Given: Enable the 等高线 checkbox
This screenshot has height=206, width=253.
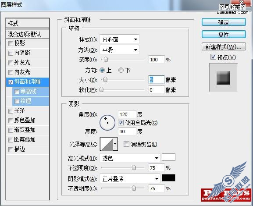Looking at the screenshot, I should pyautogui.click(x=17, y=92).
